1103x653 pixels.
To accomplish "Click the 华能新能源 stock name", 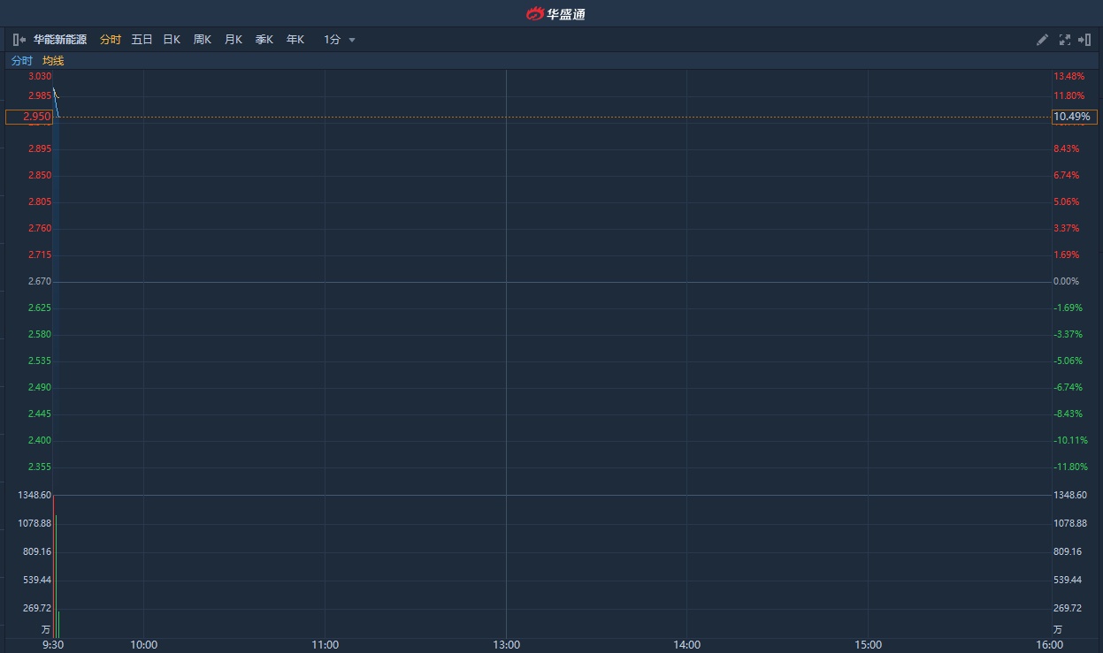I will point(60,40).
